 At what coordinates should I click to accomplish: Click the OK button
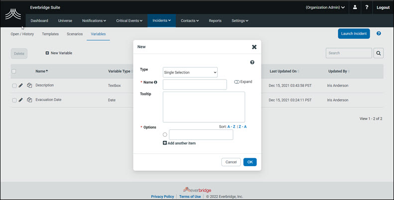[250, 162]
